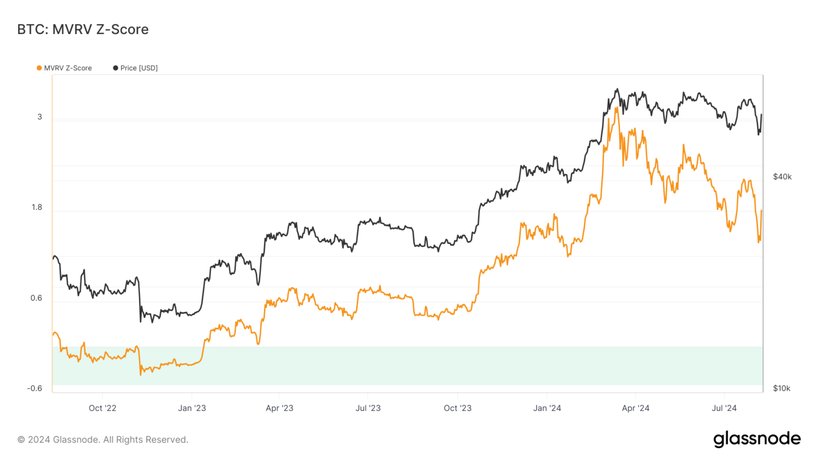Click the BTC: MVRV Z-Score chart title
This screenshot has height=460, width=818.
tap(83, 29)
